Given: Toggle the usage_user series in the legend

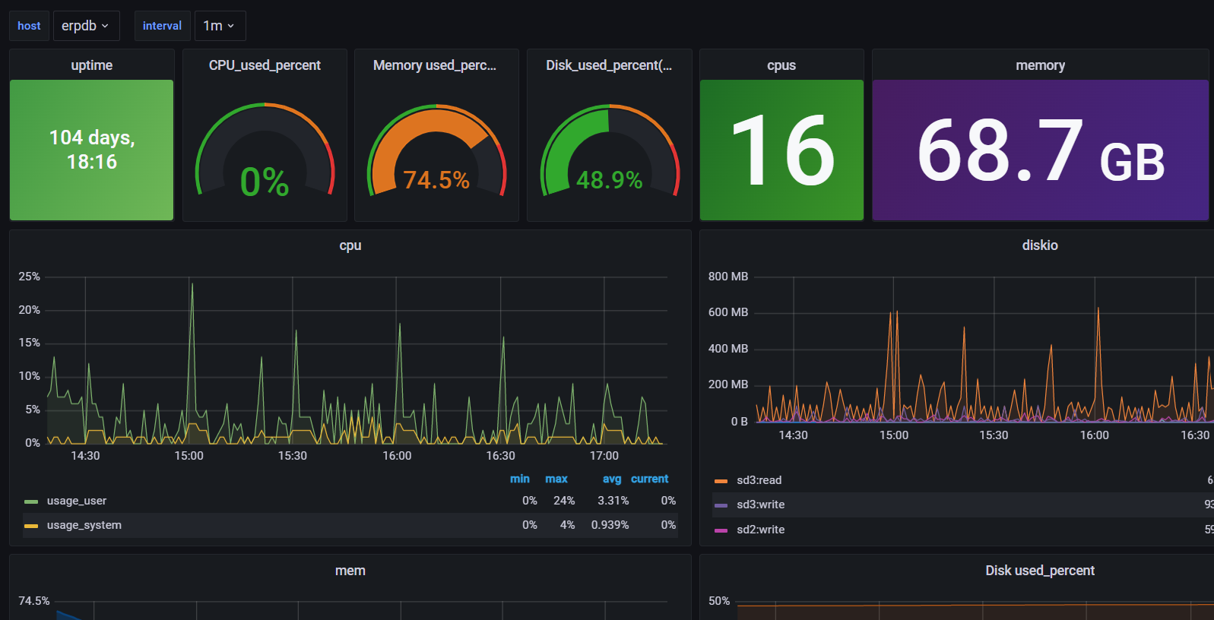Looking at the screenshot, I should (77, 501).
